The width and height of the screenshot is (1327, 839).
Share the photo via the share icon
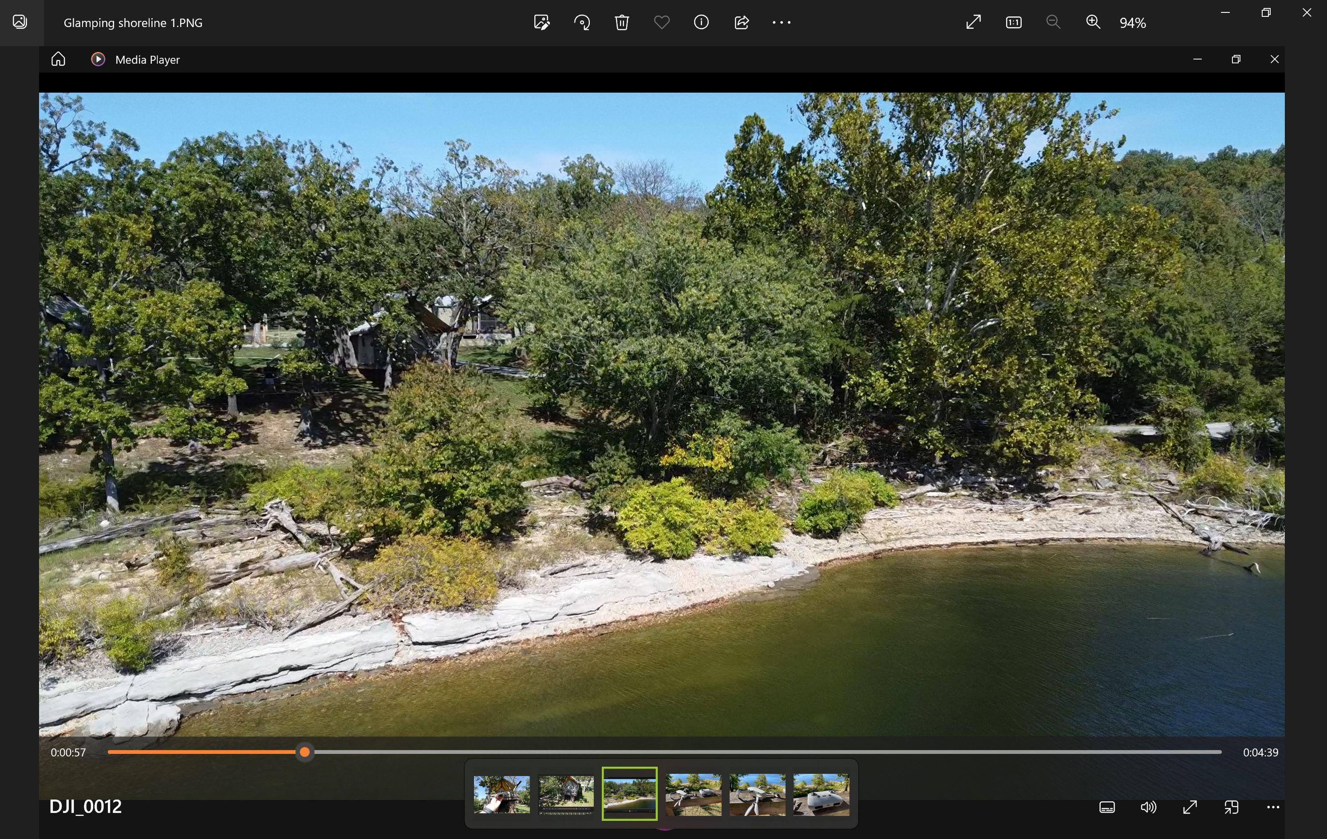click(742, 23)
